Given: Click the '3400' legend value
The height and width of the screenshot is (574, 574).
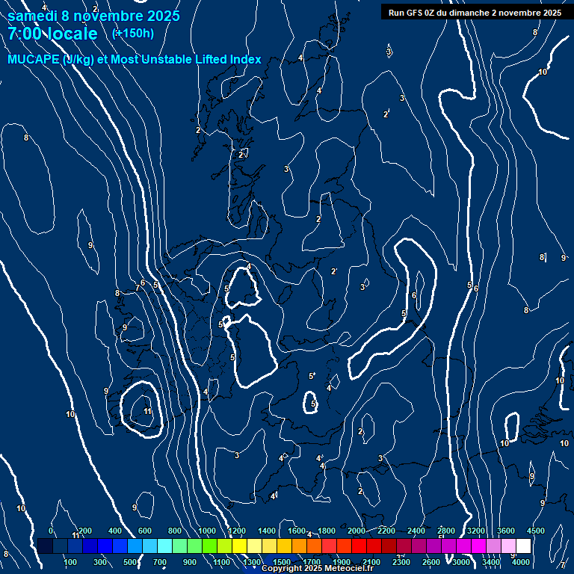Looking at the screenshot, I should (490, 562).
